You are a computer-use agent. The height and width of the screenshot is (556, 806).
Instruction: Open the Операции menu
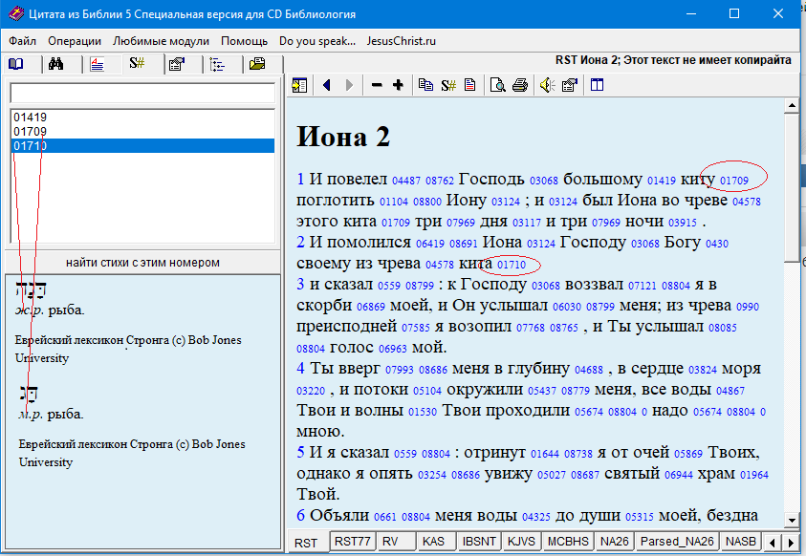[x=75, y=41]
